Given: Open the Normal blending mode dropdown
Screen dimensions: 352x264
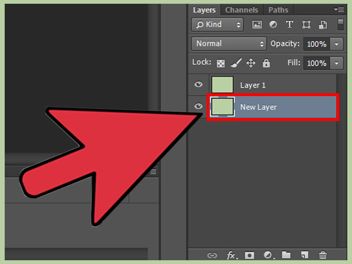Looking at the screenshot, I should (x=229, y=44).
